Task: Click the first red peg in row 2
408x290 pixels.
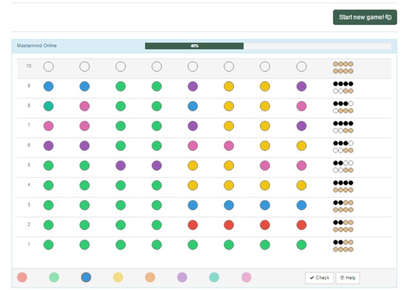Action: 193,225
